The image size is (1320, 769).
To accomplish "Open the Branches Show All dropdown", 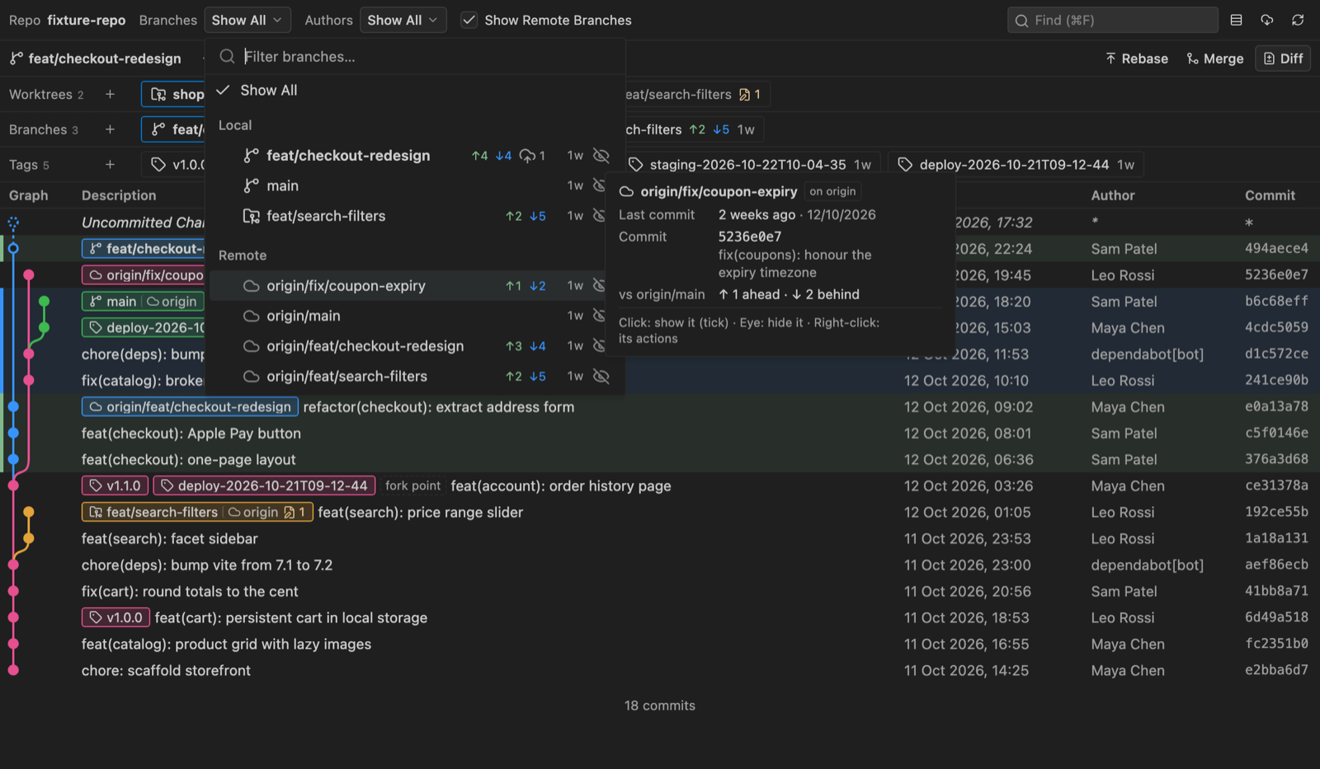I will [247, 20].
